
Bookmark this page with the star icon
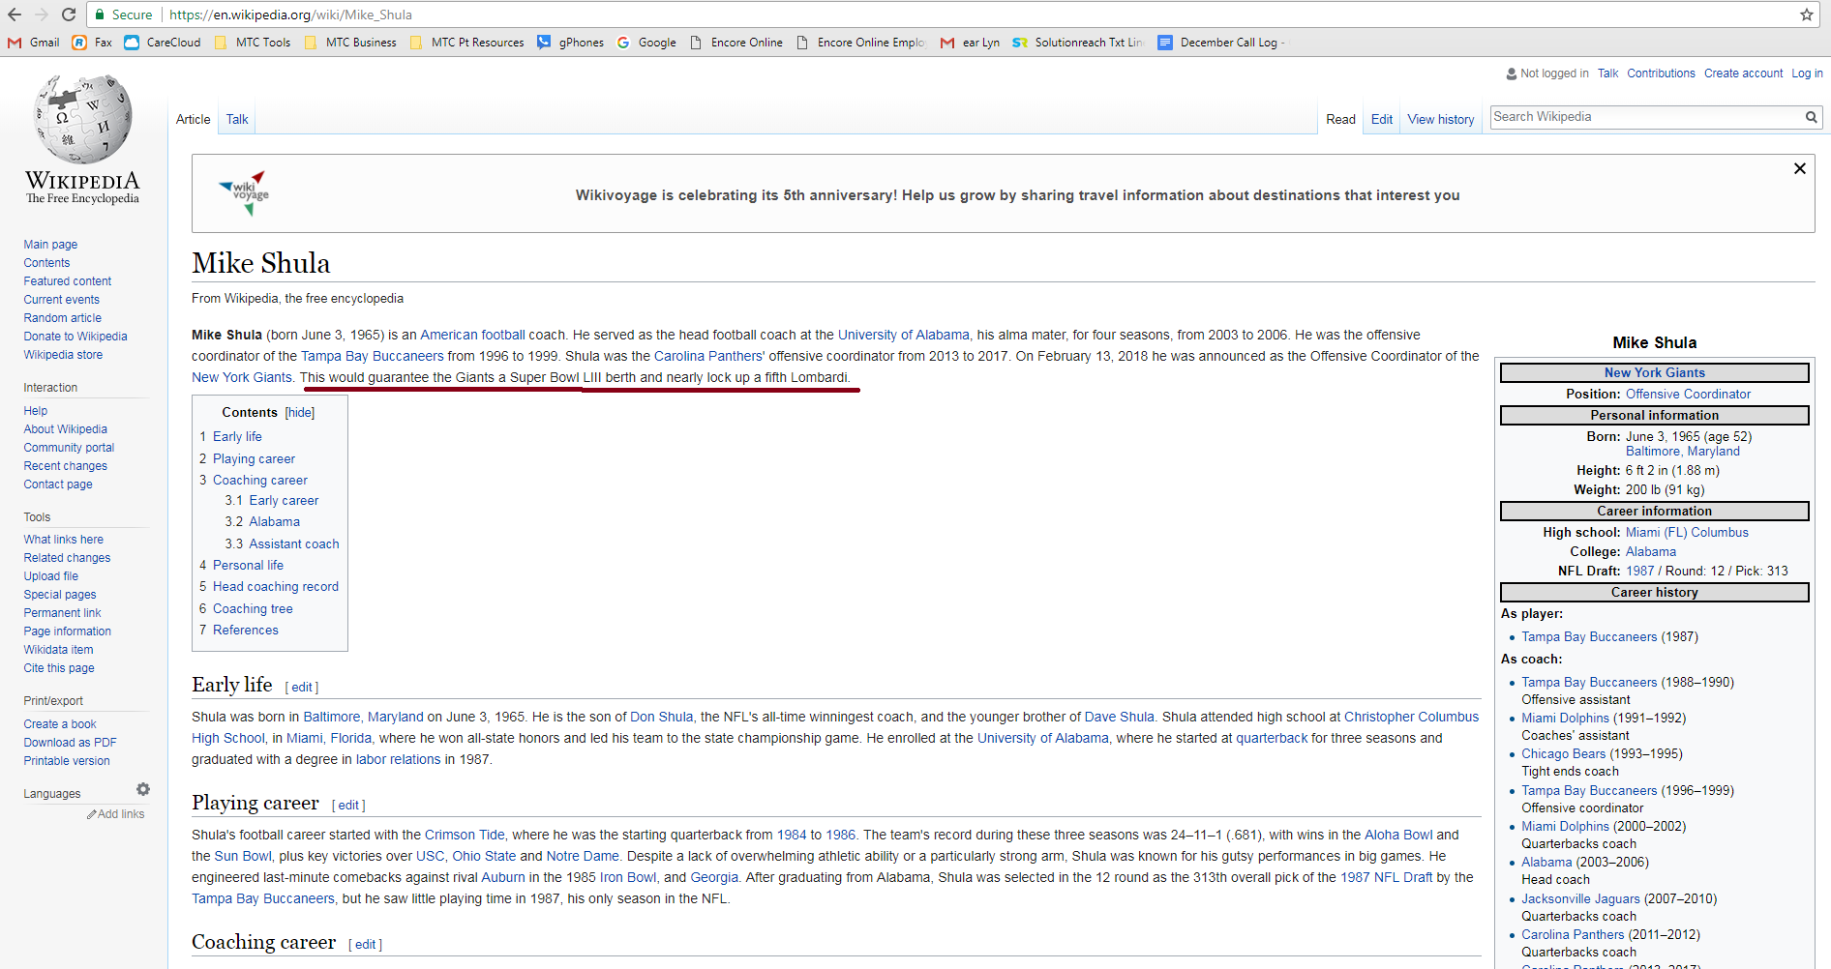[x=1806, y=15]
